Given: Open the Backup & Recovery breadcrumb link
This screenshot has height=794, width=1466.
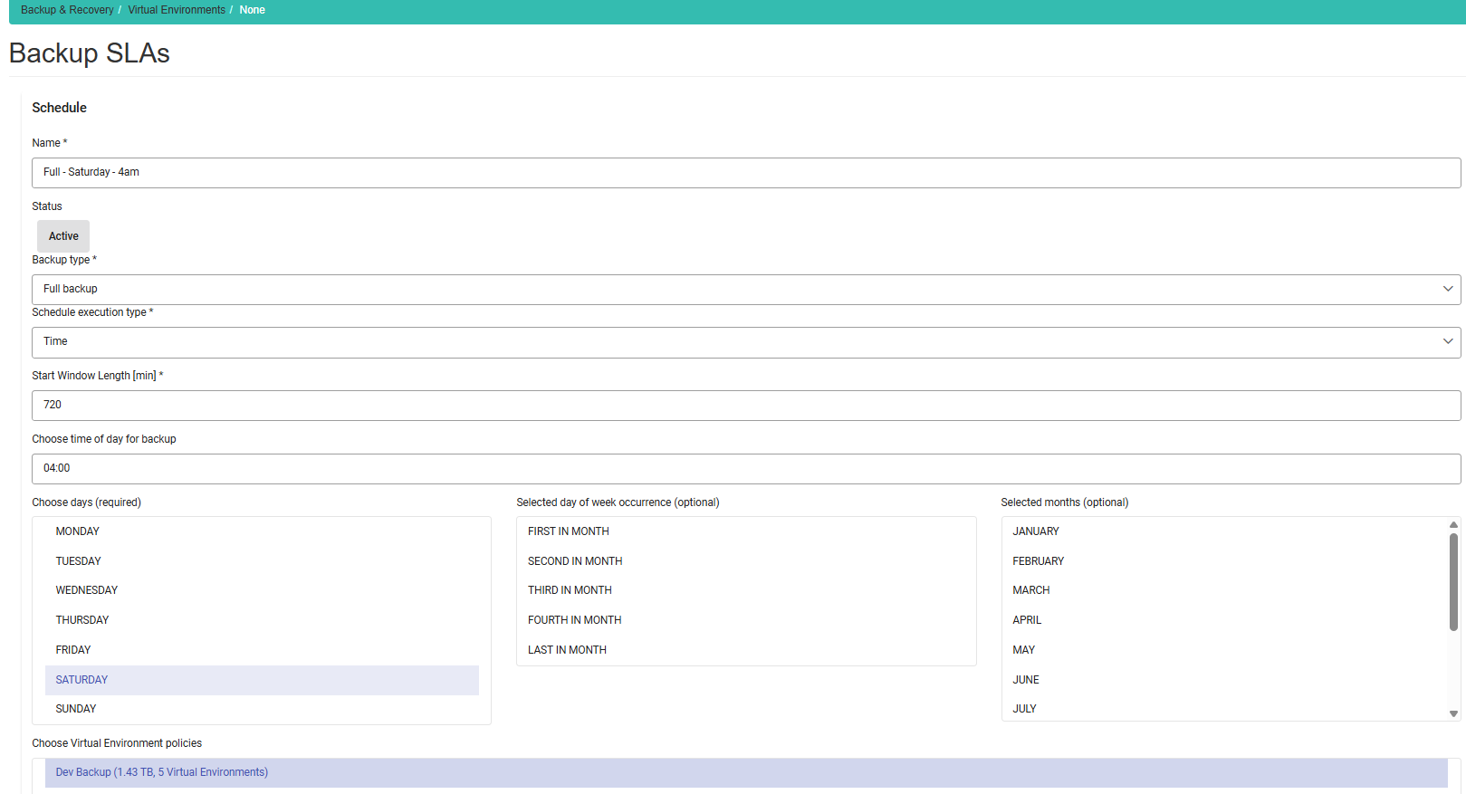Looking at the screenshot, I should tap(67, 10).
